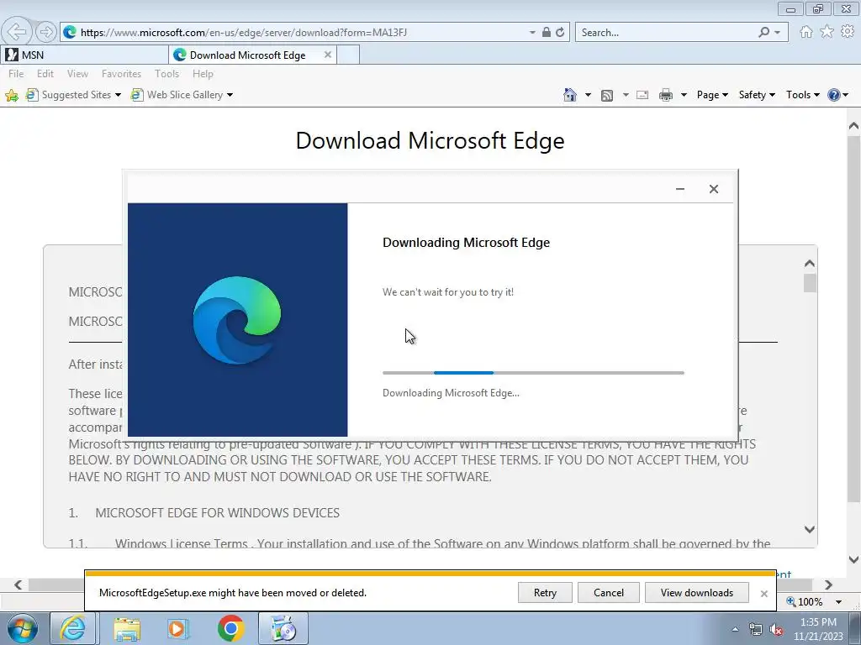The width and height of the screenshot is (861, 645).
Task: Click the Retry button
Action: (x=545, y=592)
